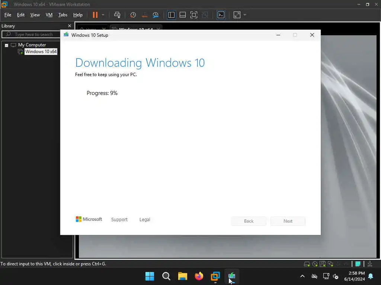Close the Windows 10 Setup window

(x=312, y=35)
